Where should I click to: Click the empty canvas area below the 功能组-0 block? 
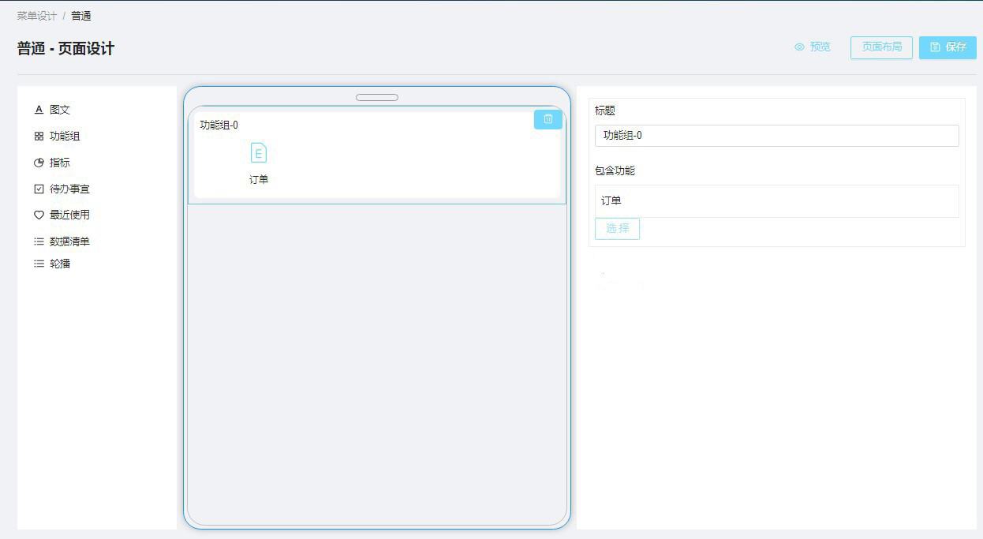coord(377,355)
